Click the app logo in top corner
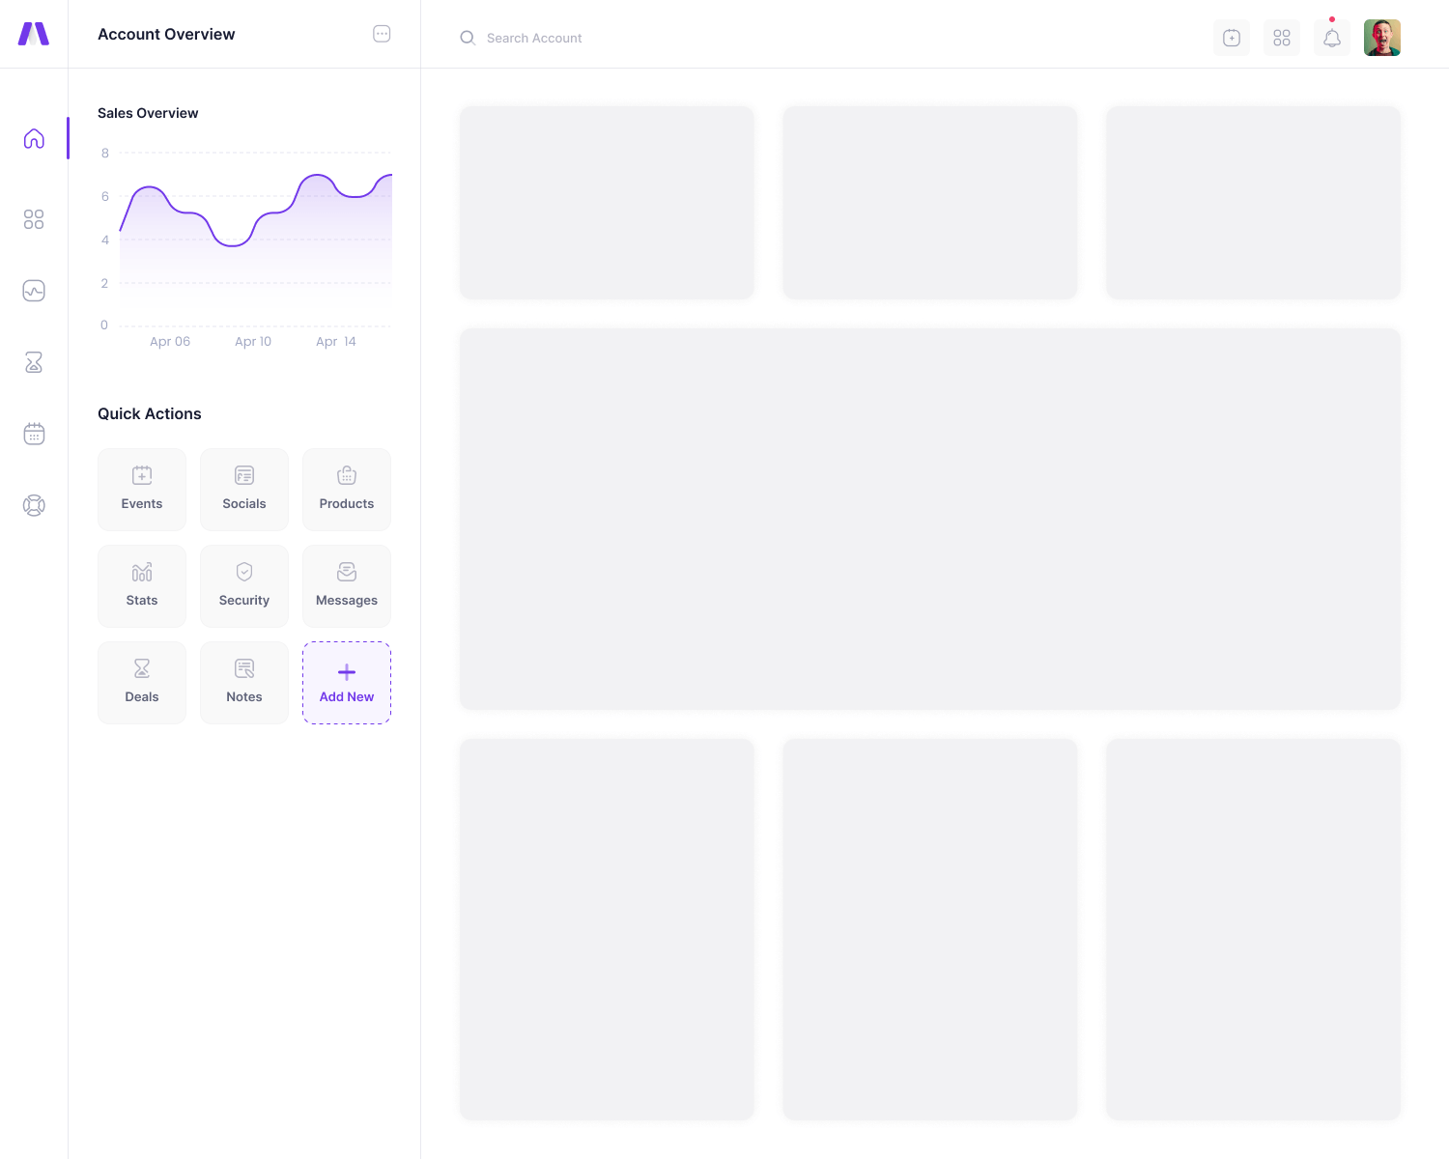This screenshot has width=1449, height=1159. (x=34, y=34)
